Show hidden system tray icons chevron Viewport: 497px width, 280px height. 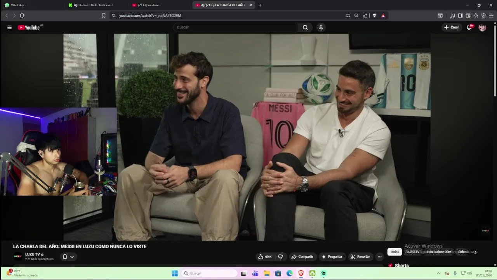point(438,273)
